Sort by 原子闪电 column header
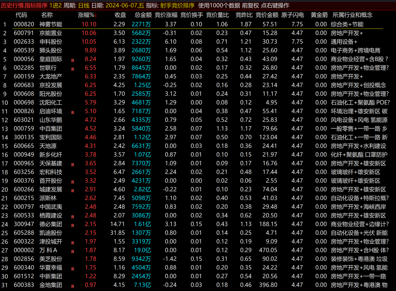 click(x=293, y=15)
